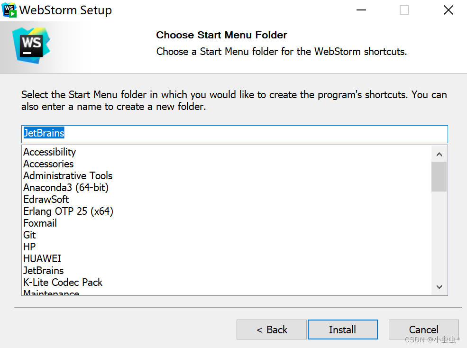Click the scroll up arrow of folder list
This screenshot has width=467, height=348.
[439, 154]
